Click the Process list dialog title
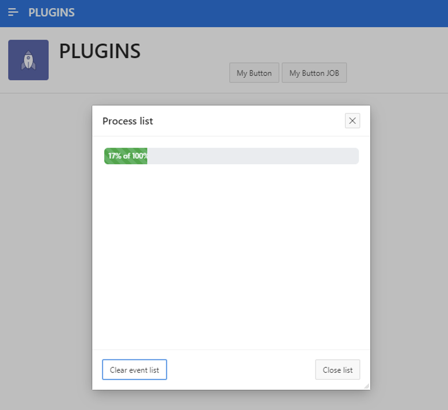 128,121
